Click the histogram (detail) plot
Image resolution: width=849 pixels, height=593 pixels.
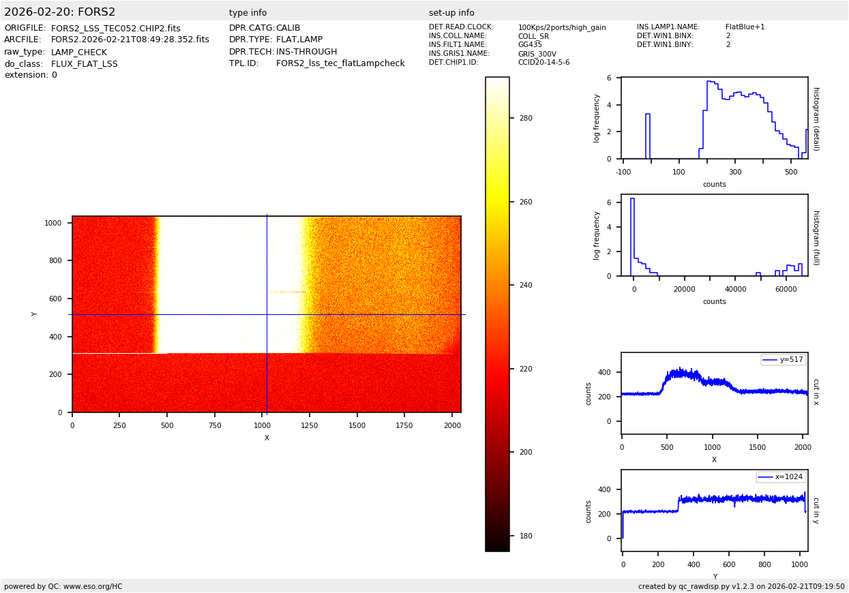714,118
